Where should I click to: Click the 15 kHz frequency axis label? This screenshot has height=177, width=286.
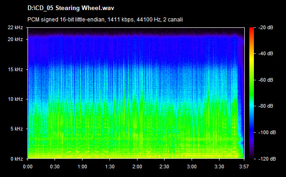[15, 69]
